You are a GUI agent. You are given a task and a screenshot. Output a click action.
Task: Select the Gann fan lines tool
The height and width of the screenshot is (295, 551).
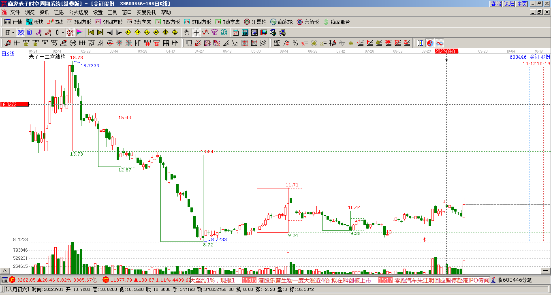198,43
